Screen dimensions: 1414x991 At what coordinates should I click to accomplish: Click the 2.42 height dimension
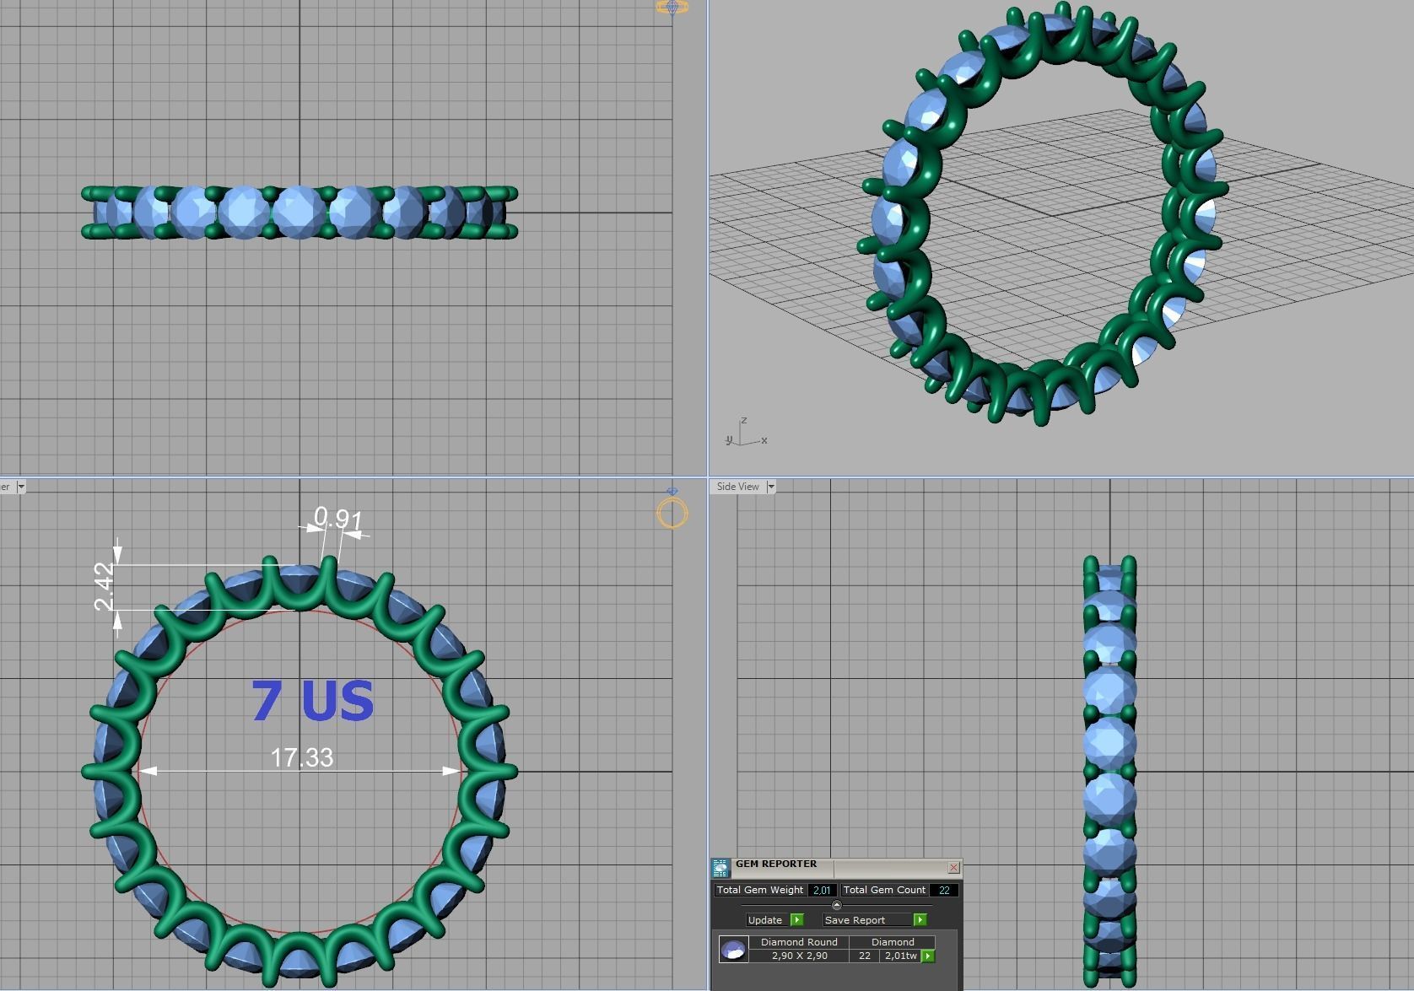click(105, 586)
